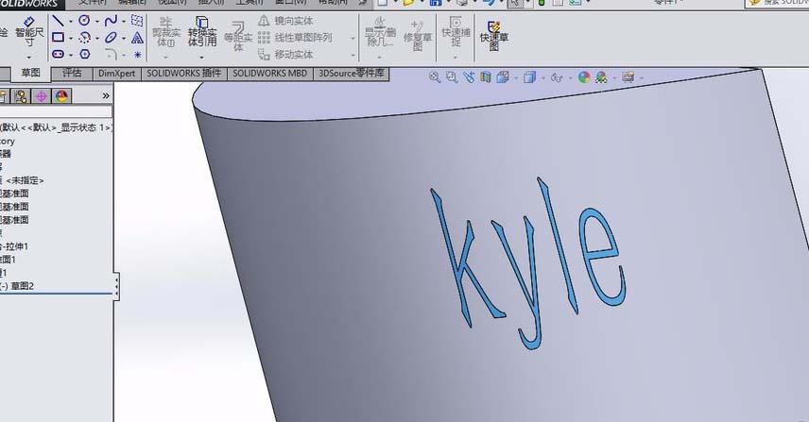
Task: Select the Line sketch tool
Action: coord(59,21)
